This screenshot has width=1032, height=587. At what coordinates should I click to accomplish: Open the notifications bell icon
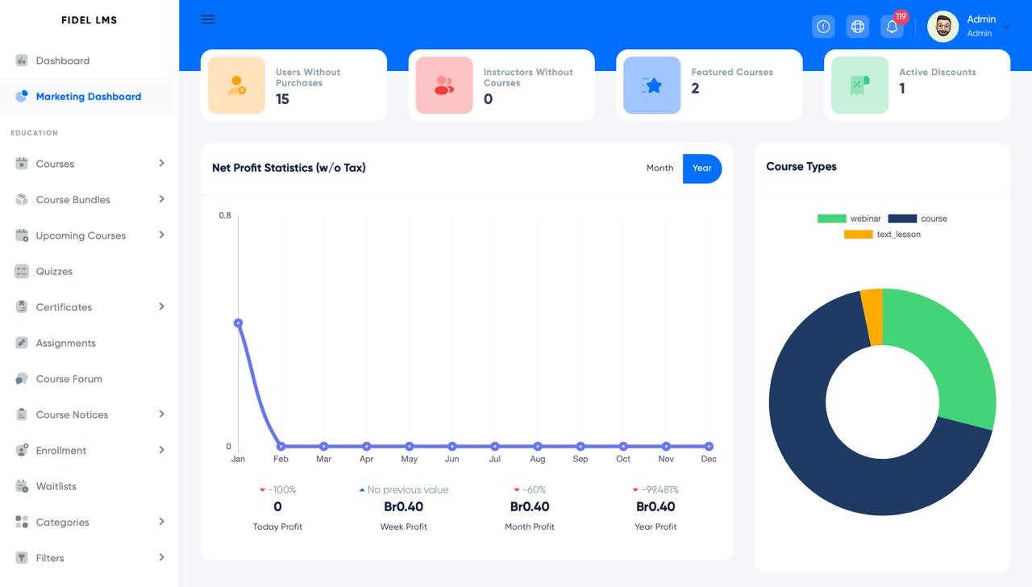coord(892,27)
